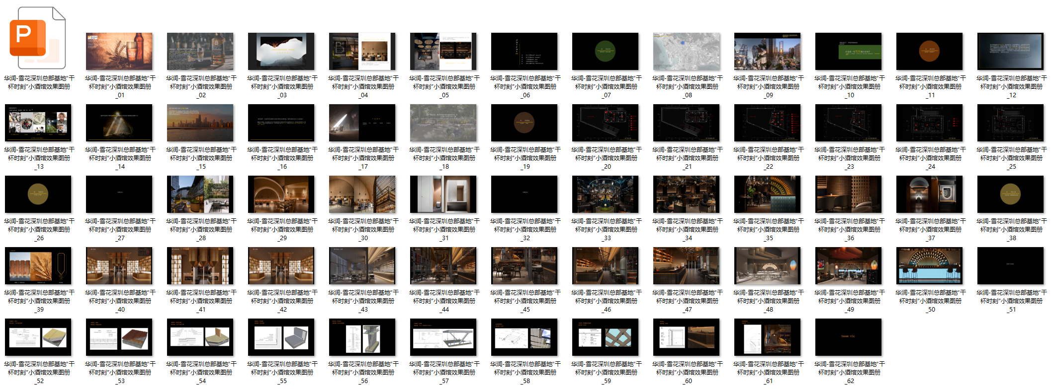Click the file name label ending _16
The height and width of the screenshot is (391, 1051).
[282, 158]
